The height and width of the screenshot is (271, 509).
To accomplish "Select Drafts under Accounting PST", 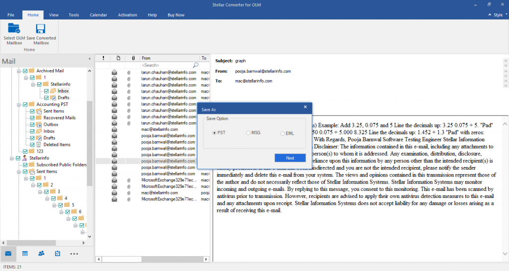I will [x=49, y=138].
